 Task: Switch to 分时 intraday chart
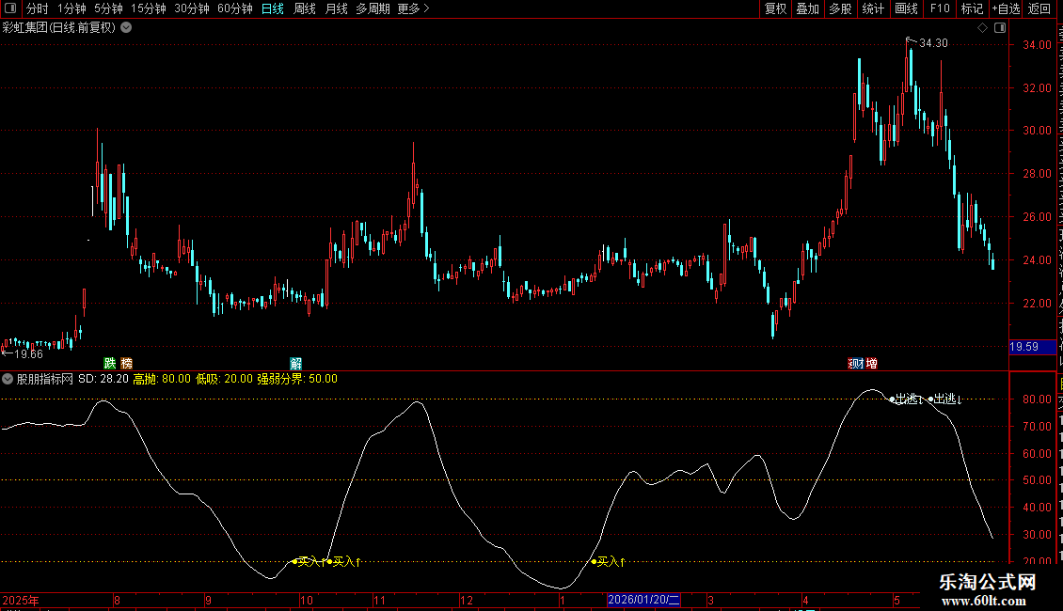coord(38,8)
